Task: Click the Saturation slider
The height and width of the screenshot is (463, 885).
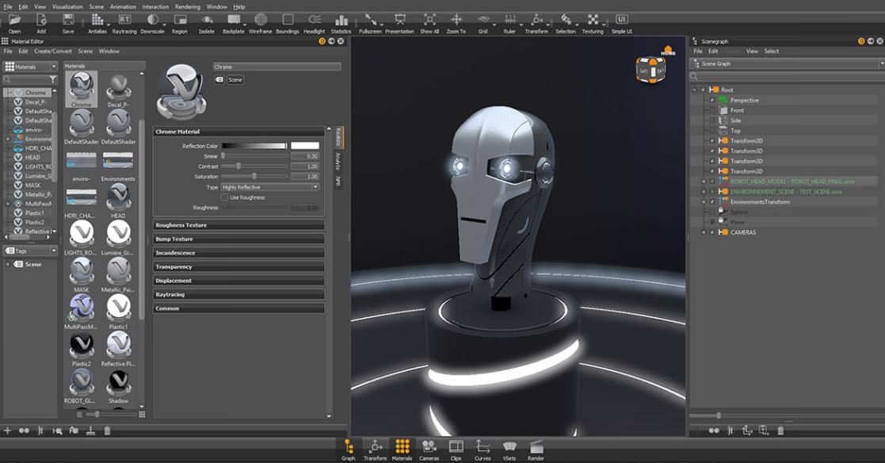Action: [x=254, y=176]
